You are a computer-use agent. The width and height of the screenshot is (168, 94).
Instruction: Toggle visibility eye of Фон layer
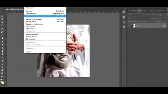tap(129, 26)
